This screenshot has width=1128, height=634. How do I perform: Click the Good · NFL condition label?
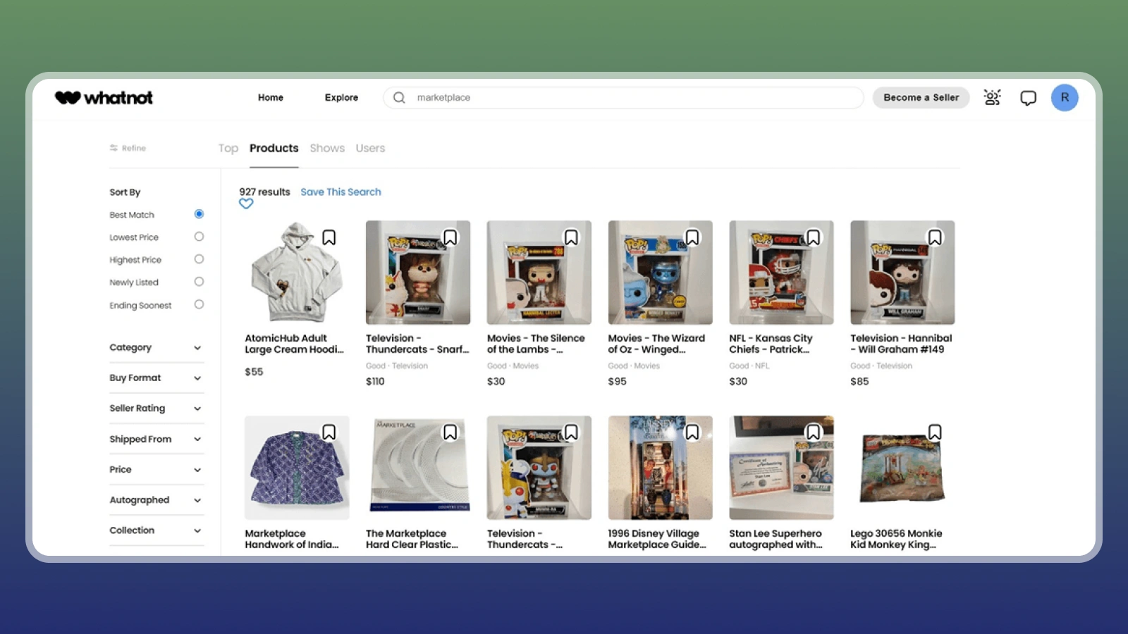749,366
